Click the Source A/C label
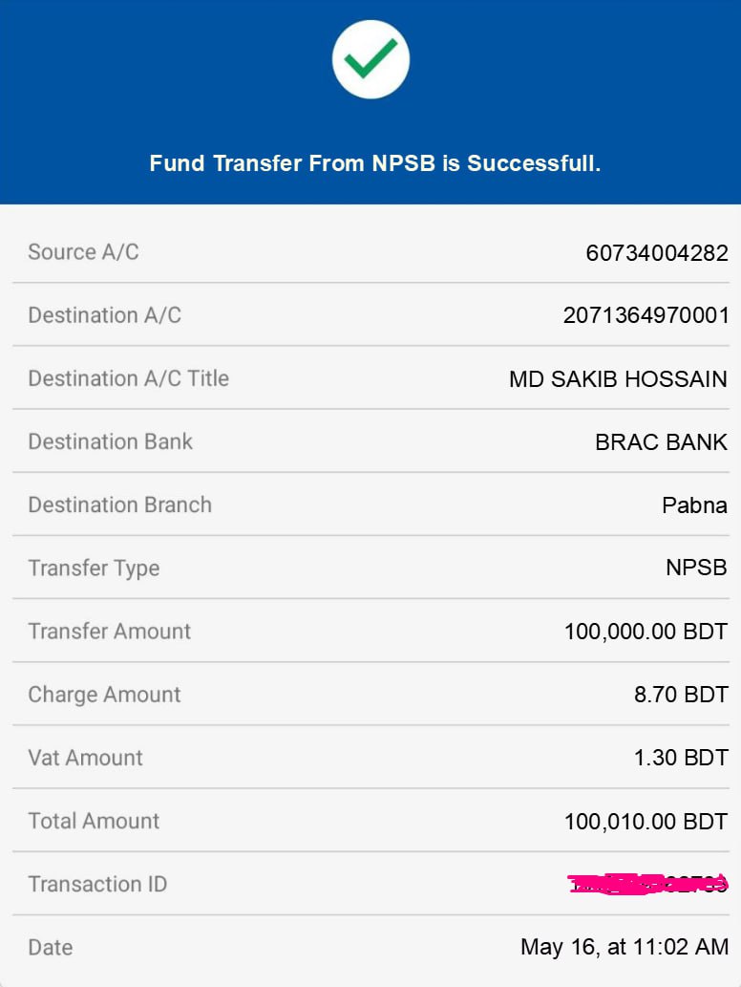Viewport: 741px width, 987px height. (83, 252)
